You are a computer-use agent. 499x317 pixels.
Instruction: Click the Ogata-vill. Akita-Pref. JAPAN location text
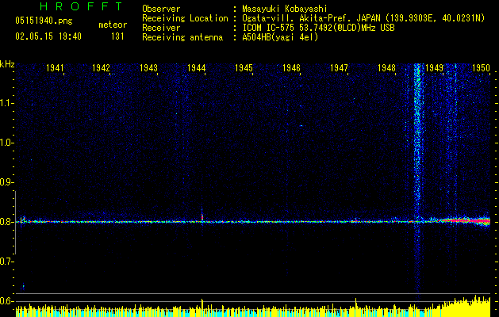pyautogui.click(x=363, y=18)
